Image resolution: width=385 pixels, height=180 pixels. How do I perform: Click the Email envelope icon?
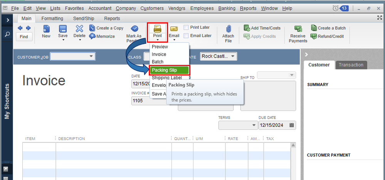174,29
